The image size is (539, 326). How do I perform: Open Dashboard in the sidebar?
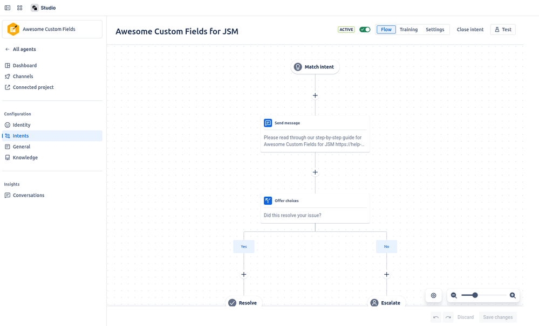(x=52, y=66)
